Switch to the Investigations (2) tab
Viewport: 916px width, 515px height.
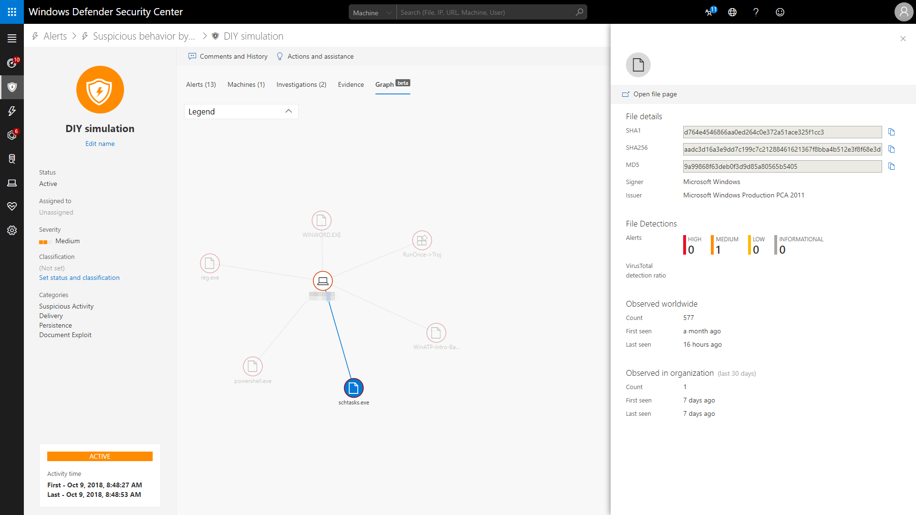point(301,84)
